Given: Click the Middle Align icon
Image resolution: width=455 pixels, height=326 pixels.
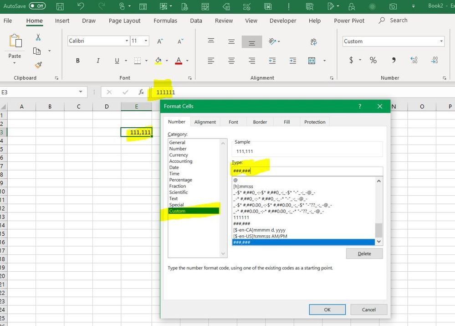Looking at the screenshot, I should (231, 41).
